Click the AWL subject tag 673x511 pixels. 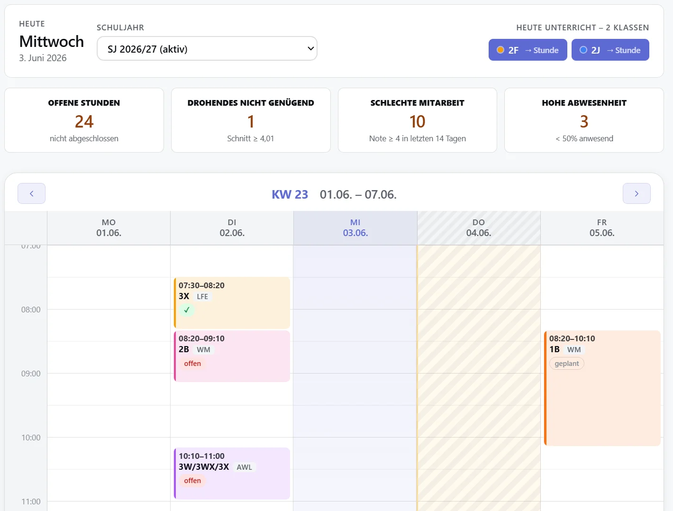[x=245, y=467]
